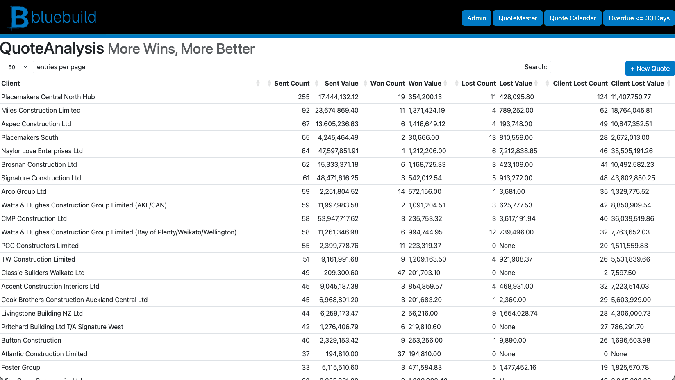Click sort arrows beside Client header
This screenshot has height=380, width=675.
click(258, 83)
